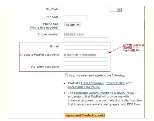
Task: Click the Phone number input box
Action: (86, 39)
